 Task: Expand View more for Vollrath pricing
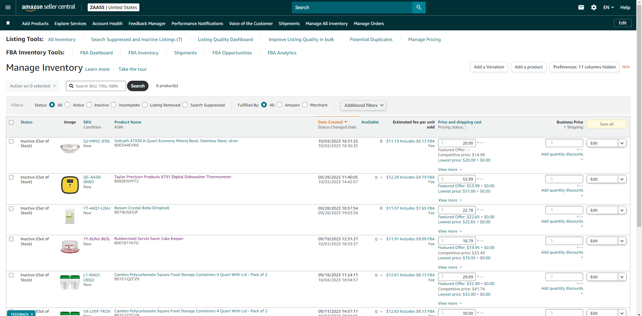coord(450,170)
